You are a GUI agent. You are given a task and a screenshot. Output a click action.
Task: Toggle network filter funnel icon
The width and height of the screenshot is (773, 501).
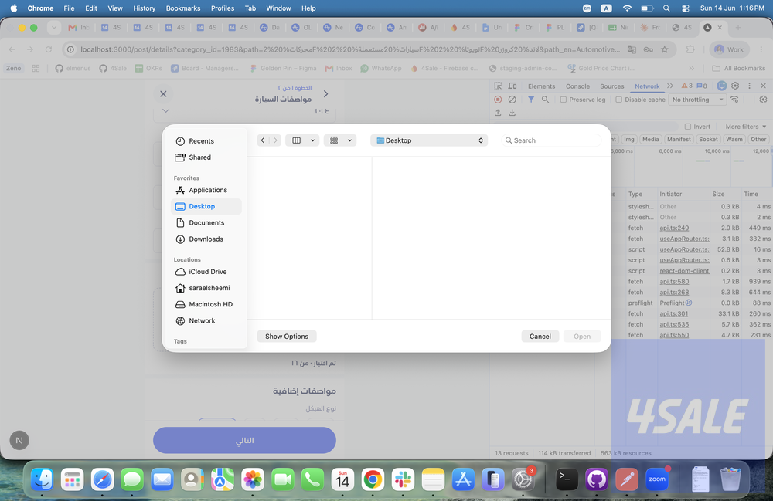[x=531, y=100]
